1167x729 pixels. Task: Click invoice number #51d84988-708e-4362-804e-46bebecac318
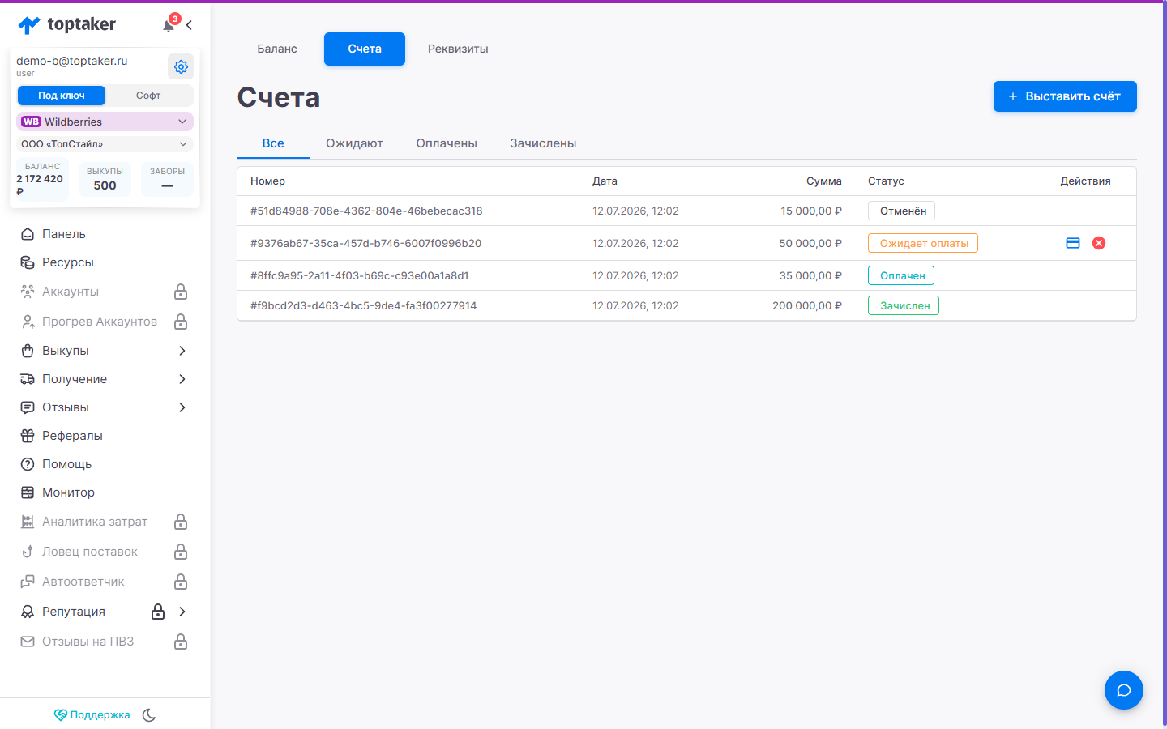tap(366, 211)
